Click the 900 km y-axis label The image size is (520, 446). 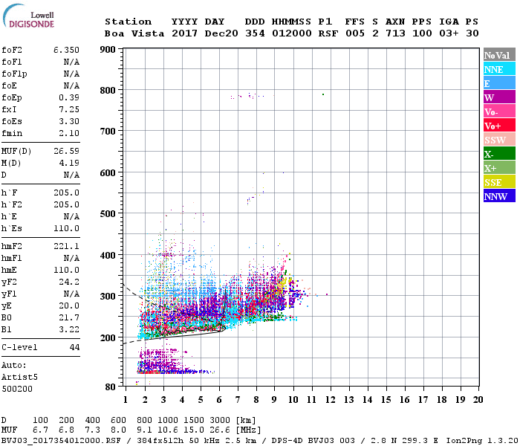pos(108,50)
